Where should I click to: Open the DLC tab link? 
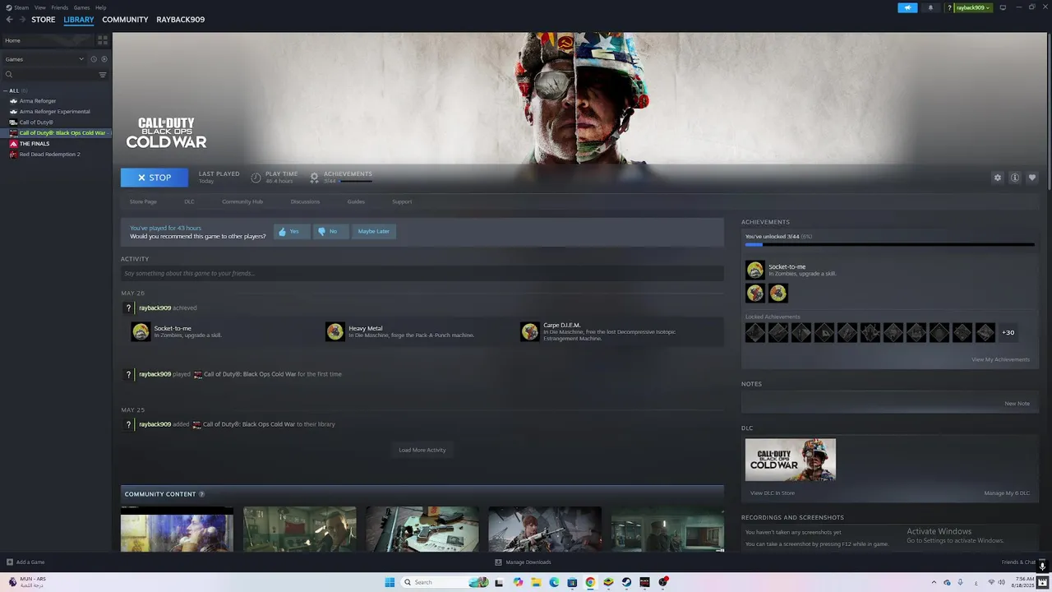[x=189, y=201]
